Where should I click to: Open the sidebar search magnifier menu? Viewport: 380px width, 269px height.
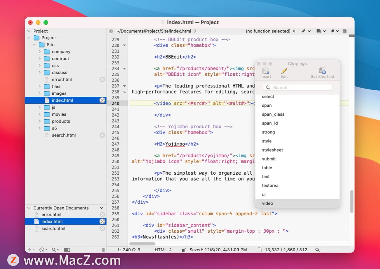click(55, 250)
